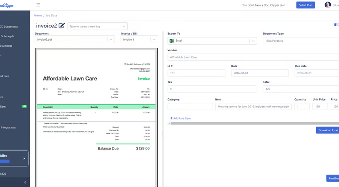Open the checklist panel arrow in sidebar
This screenshot has width=339, height=187.
pos(24,159)
